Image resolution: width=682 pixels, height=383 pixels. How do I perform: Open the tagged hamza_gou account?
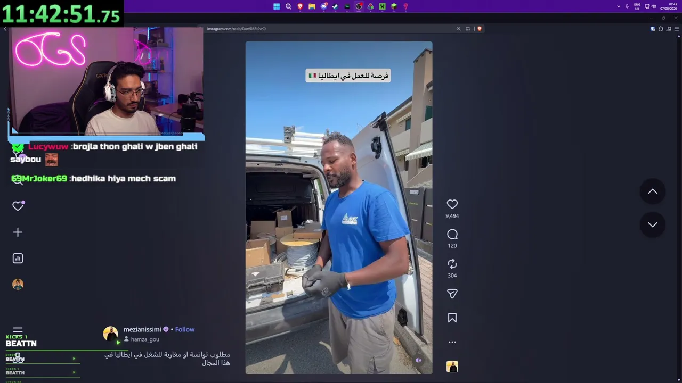click(x=145, y=339)
